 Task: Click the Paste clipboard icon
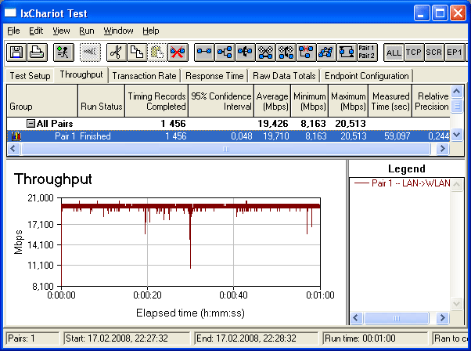coord(157,52)
